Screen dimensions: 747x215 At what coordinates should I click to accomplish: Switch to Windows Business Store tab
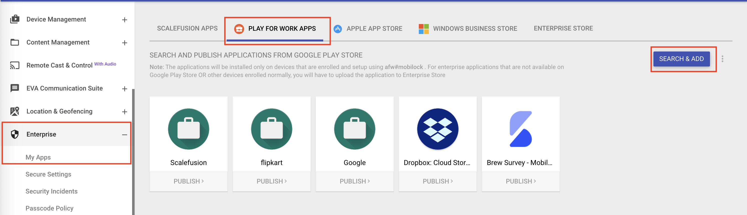click(x=468, y=29)
